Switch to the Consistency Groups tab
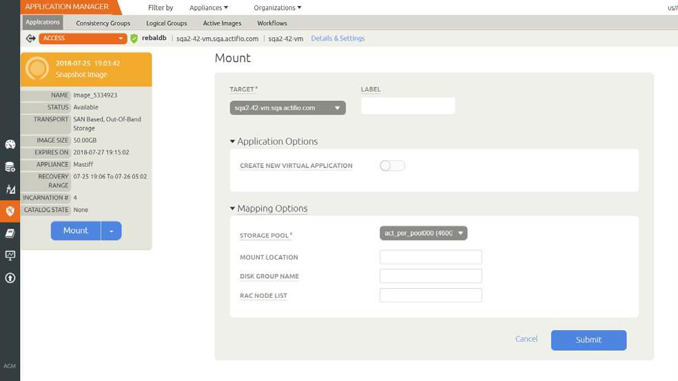 click(x=103, y=23)
